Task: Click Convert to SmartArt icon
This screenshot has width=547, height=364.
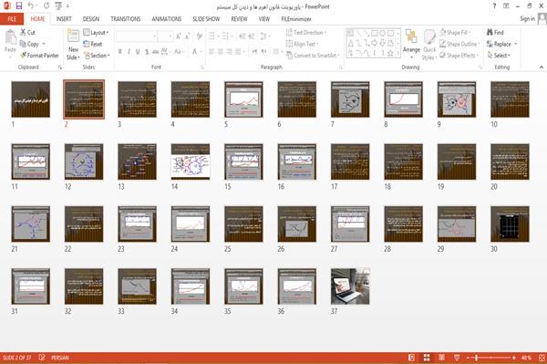Action: tap(290, 55)
